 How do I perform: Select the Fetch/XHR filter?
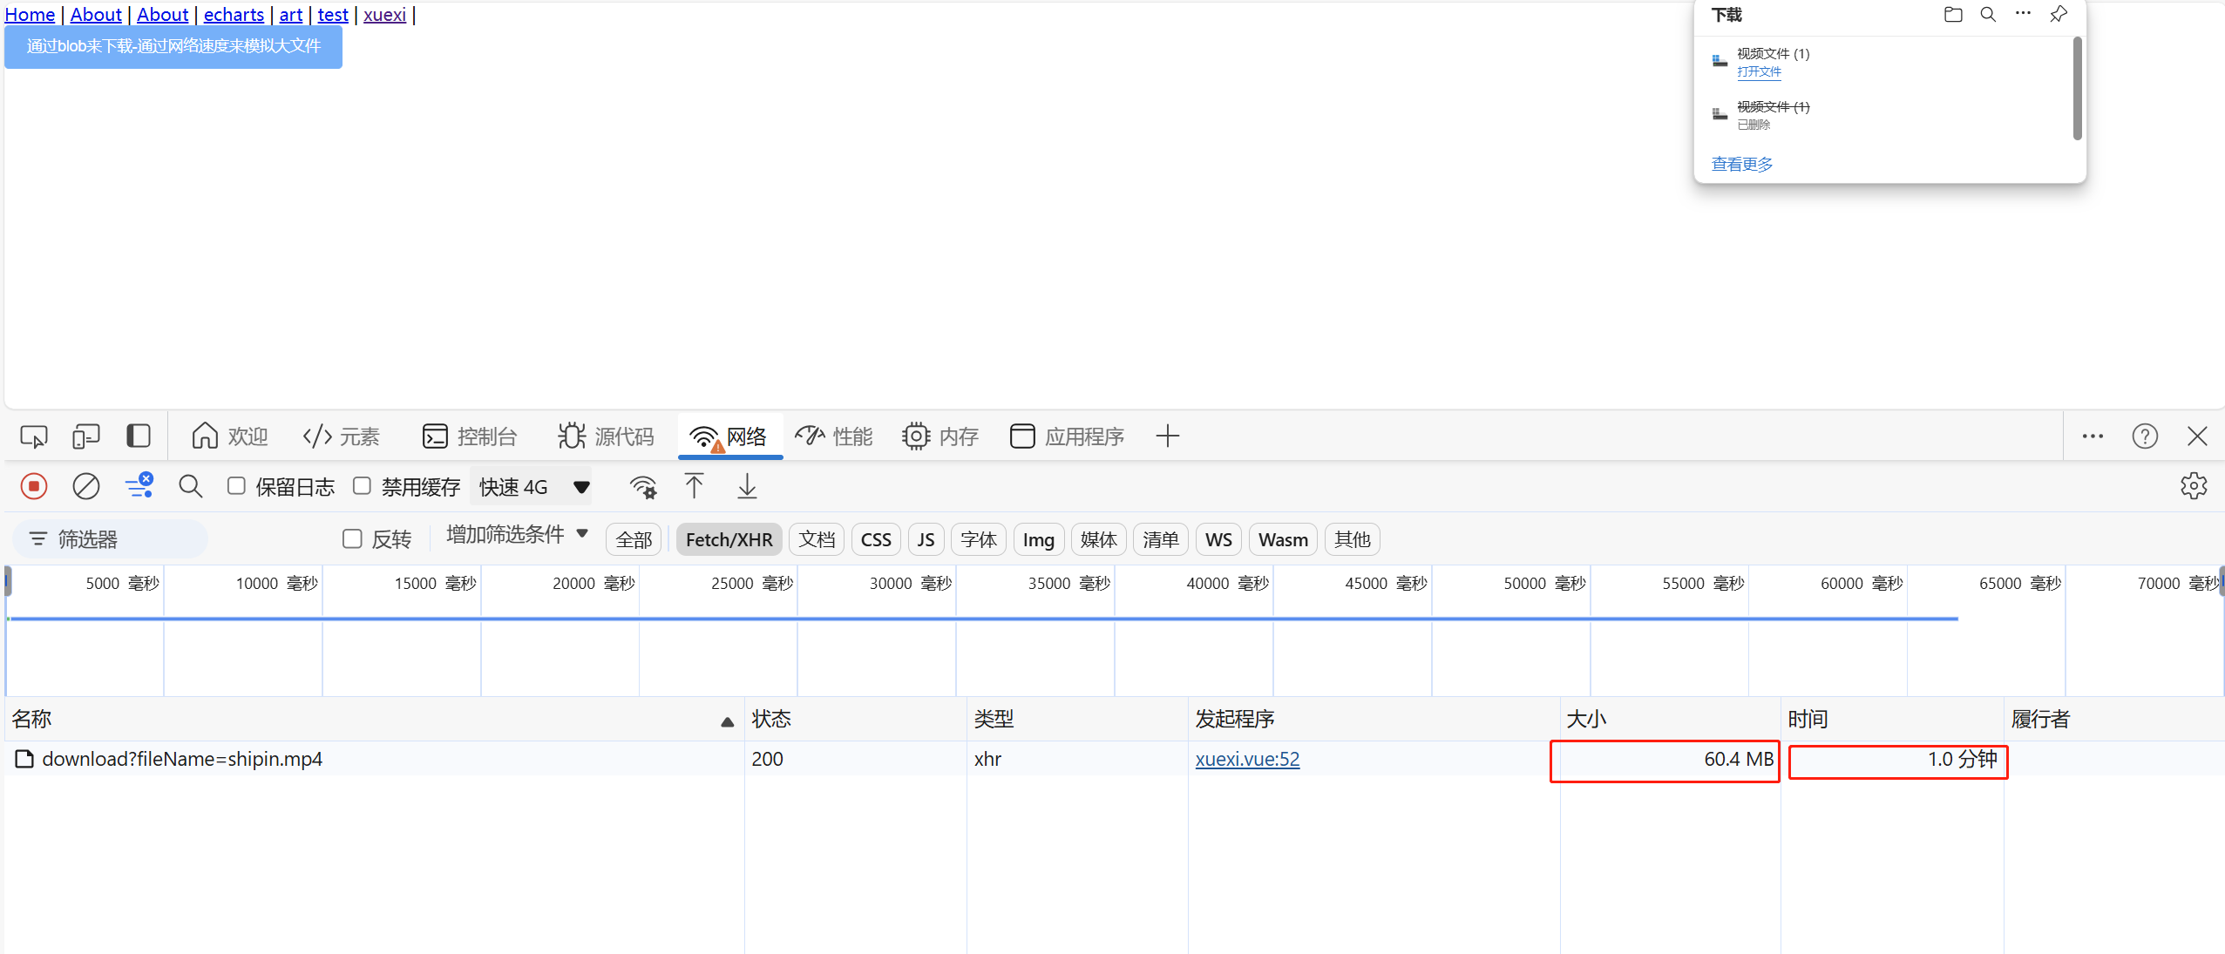point(729,539)
